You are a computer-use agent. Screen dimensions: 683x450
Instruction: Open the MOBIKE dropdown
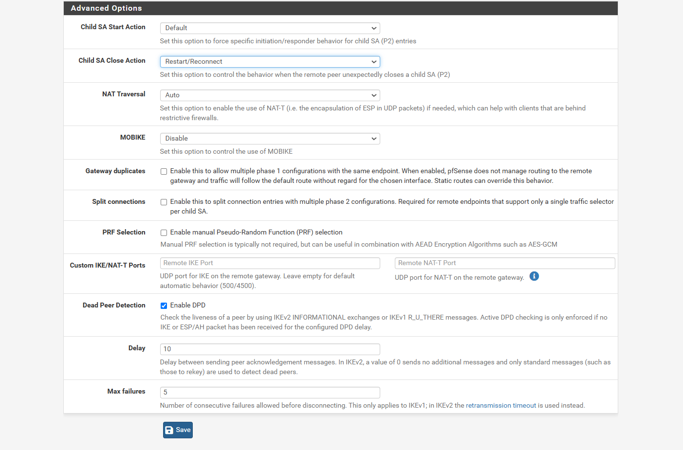pyautogui.click(x=270, y=139)
